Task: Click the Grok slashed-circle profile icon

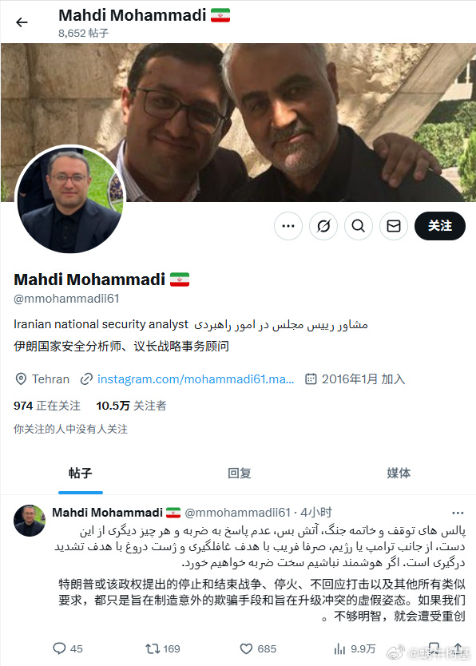Action: [323, 226]
